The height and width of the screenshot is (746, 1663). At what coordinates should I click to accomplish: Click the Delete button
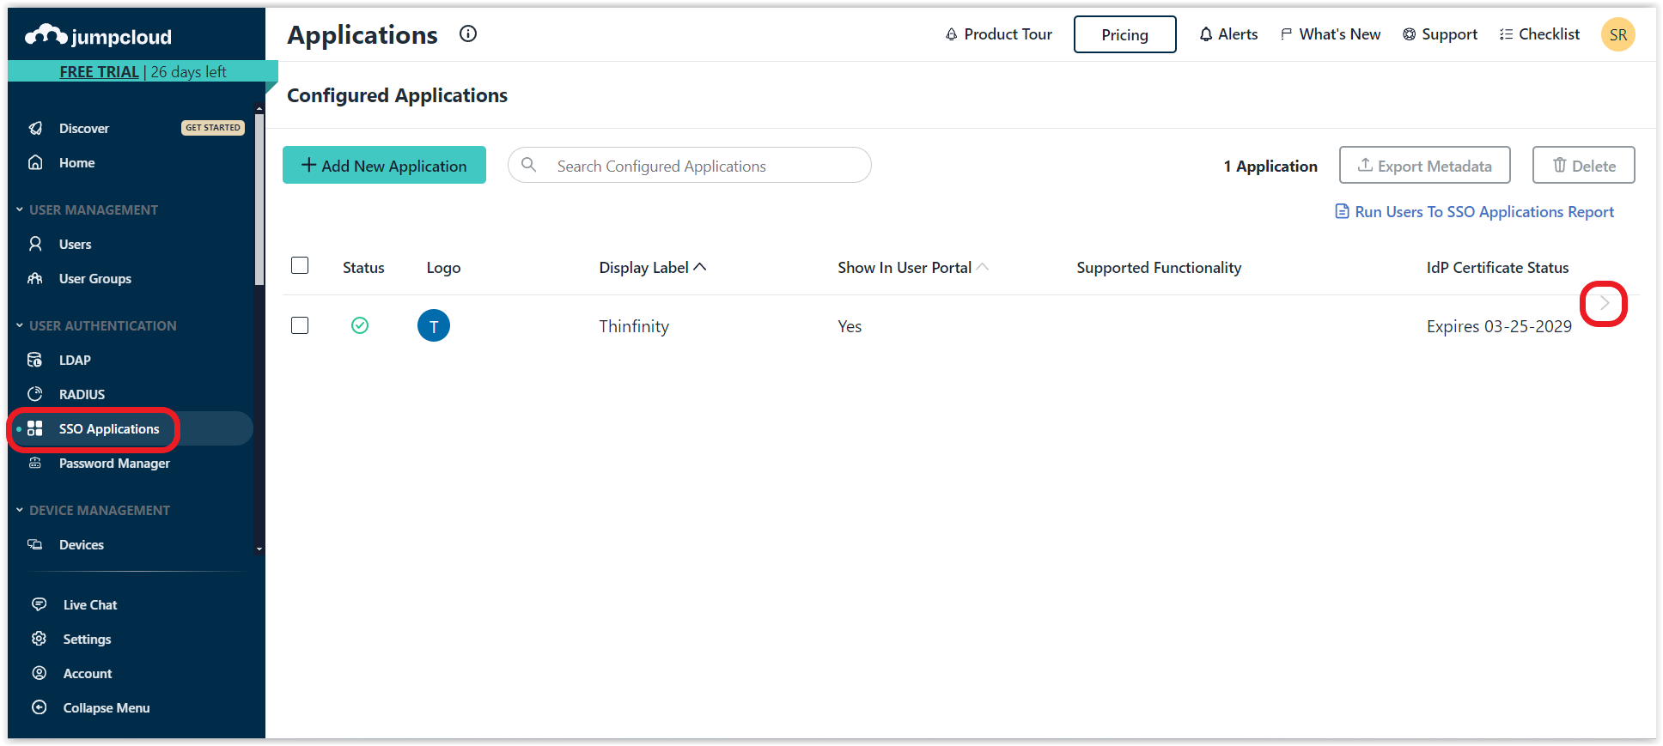(x=1583, y=165)
